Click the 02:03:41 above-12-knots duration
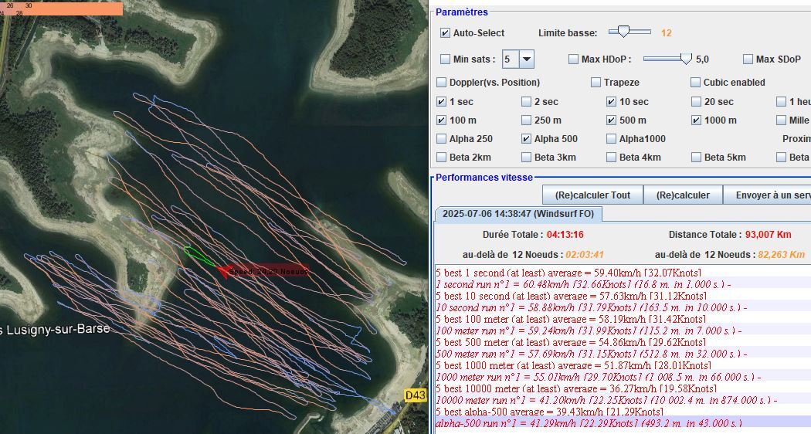811x434 pixels. point(585,255)
